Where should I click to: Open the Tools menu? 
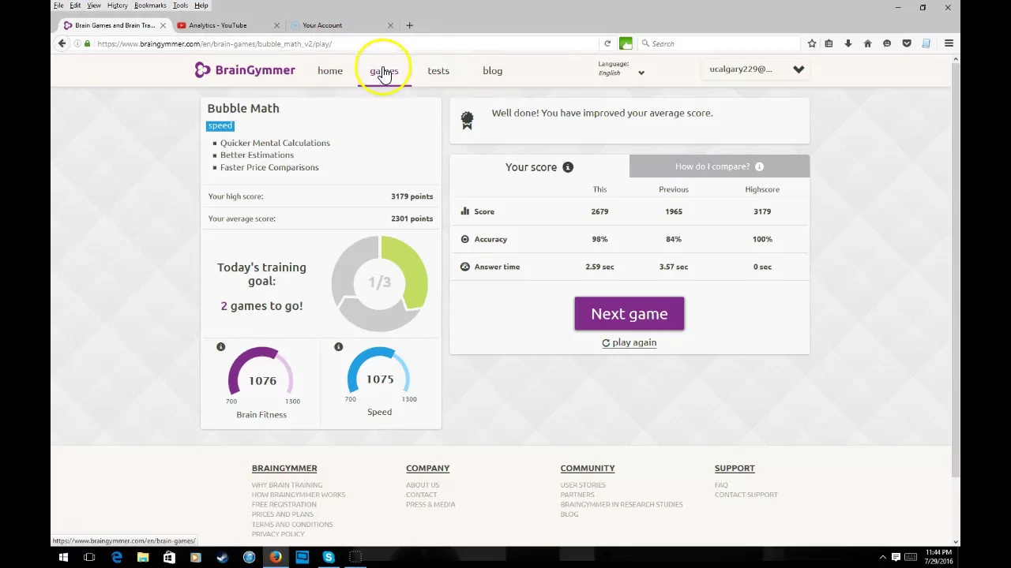pyautogui.click(x=180, y=6)
